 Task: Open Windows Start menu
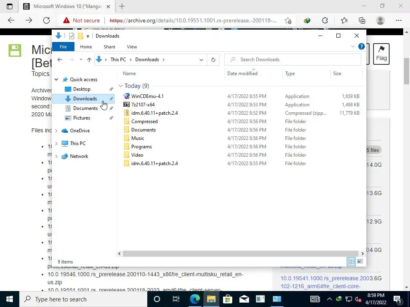point(10,299)
